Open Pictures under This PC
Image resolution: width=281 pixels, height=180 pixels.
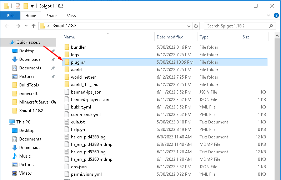[x=27, y=165]
